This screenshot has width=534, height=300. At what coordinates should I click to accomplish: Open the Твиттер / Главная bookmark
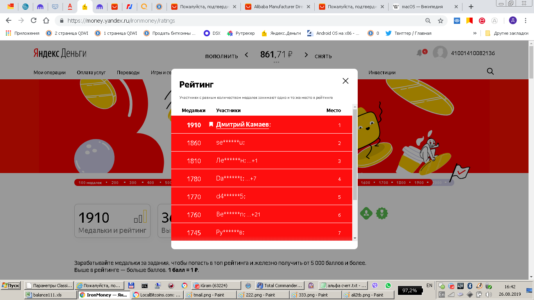(409, 33)
